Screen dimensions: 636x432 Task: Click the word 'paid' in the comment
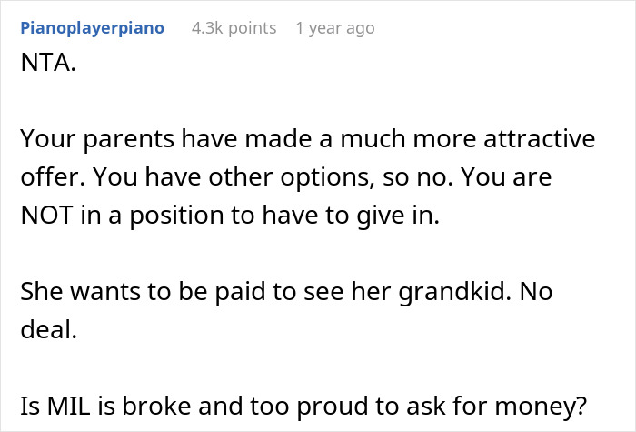240,292
